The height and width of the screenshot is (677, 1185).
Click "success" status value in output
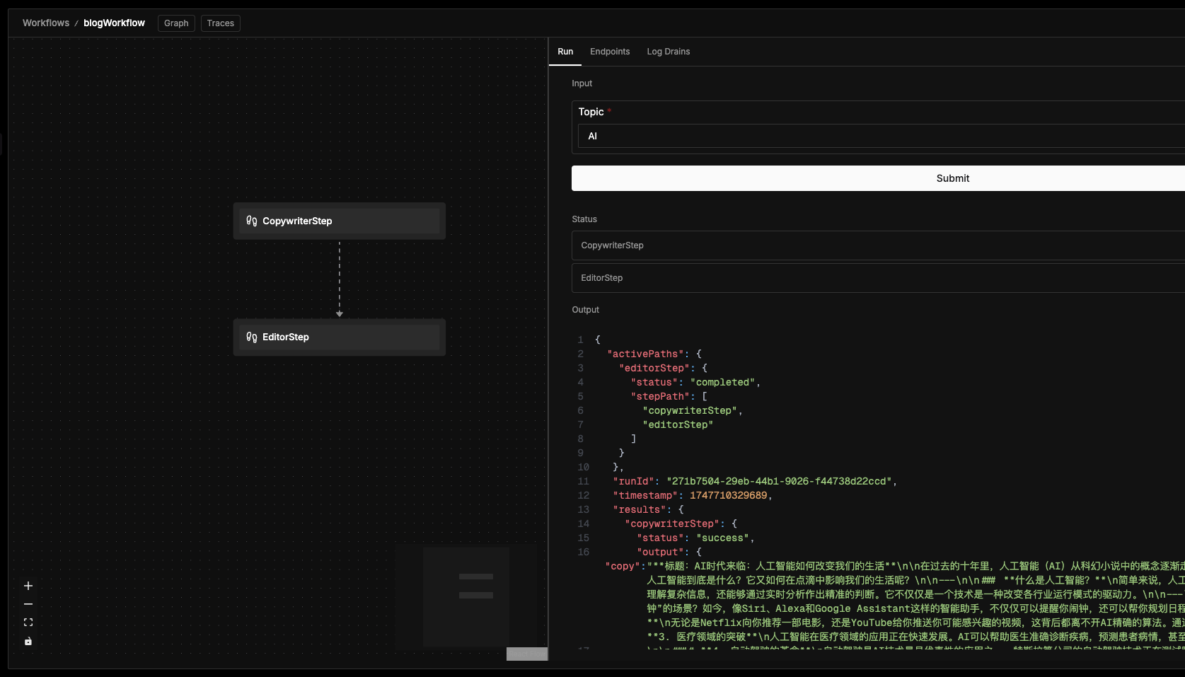pyautogui.click(x=722, y=538)
